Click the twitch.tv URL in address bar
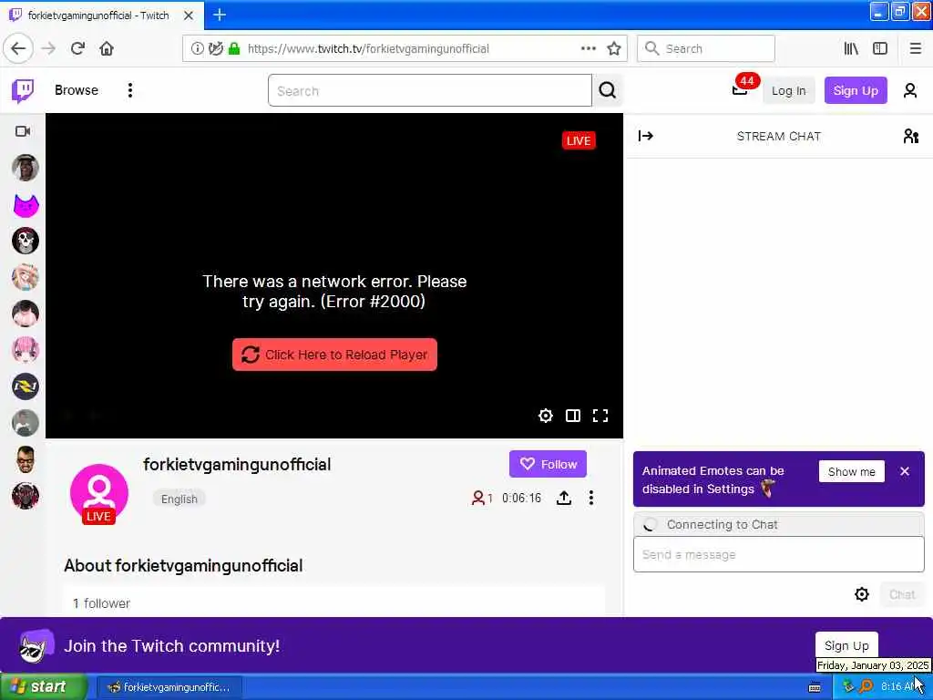The width and height of the screenshot is (933, 700). click(368, 49)
